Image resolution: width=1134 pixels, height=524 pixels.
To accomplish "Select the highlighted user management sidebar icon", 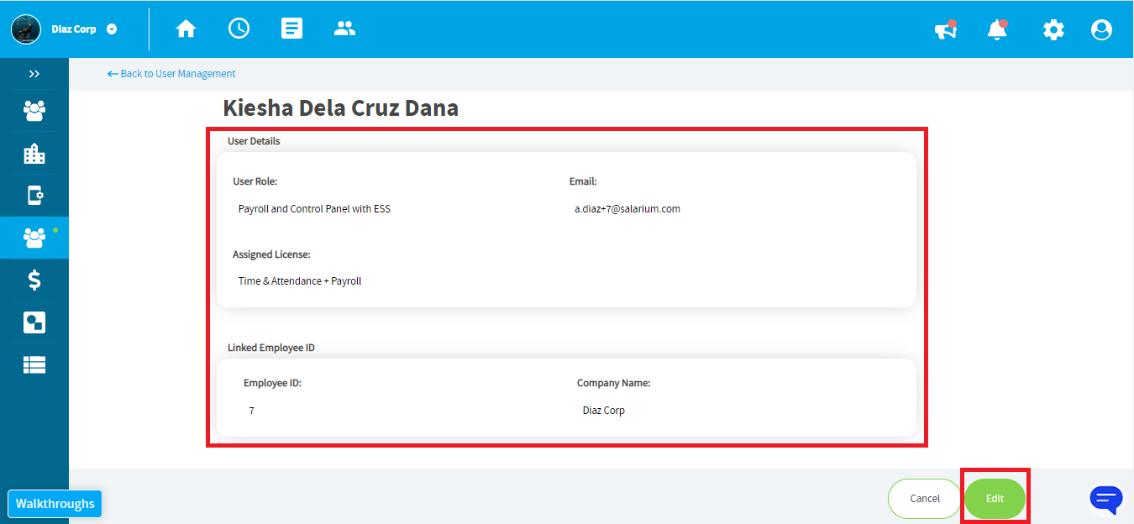I will click(x=34, y=238).
